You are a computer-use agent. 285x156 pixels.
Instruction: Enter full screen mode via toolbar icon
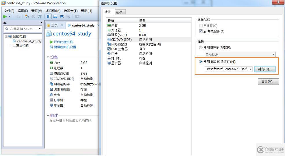[x=62, y=16]
